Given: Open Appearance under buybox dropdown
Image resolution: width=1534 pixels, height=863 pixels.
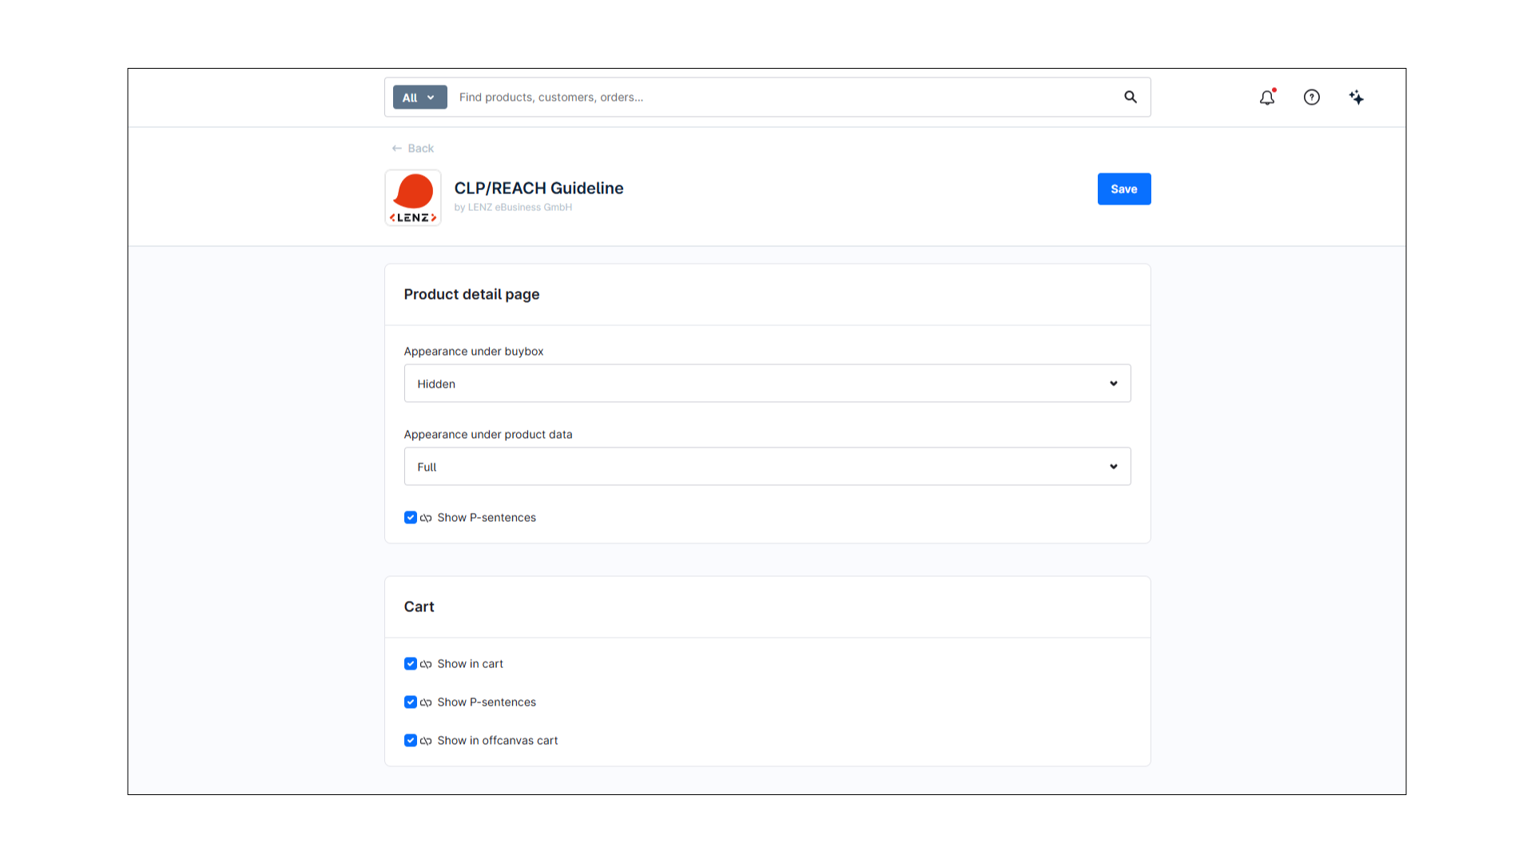Looking at the screenshot, I should 767,384.
